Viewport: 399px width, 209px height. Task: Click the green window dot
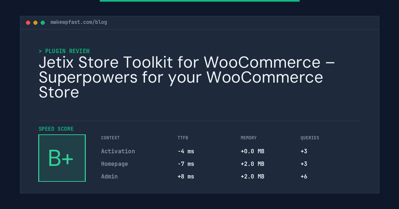tap(43, 23)
